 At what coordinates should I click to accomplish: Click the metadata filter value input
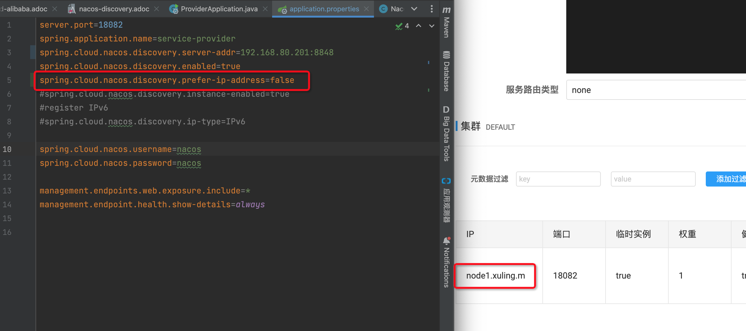click(653, 179)
